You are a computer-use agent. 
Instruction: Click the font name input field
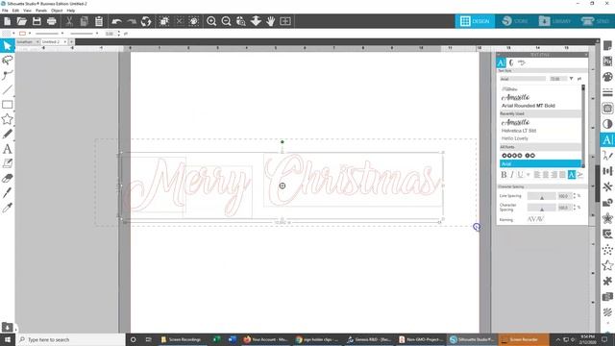(x=523, y=79)
